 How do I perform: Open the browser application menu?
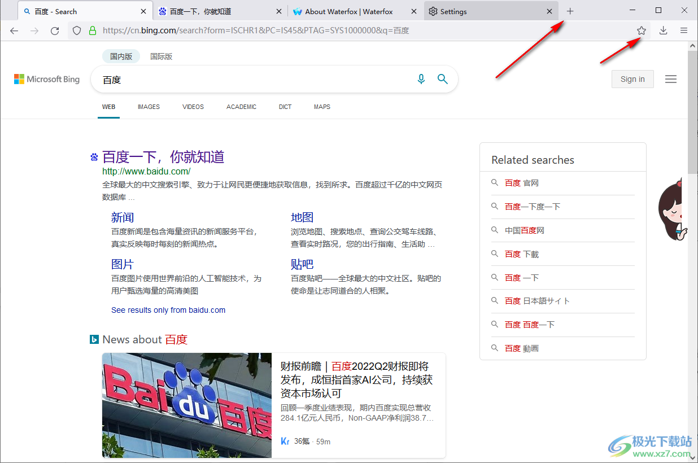[684, 30]
